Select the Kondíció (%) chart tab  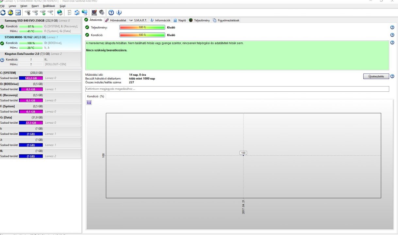[x=95, y=96]
